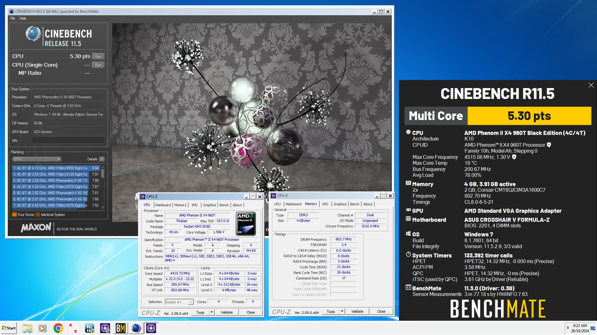
Task: Click the DRAM Frequency 802.7 MHz value
Action: [x=344, y=239]
